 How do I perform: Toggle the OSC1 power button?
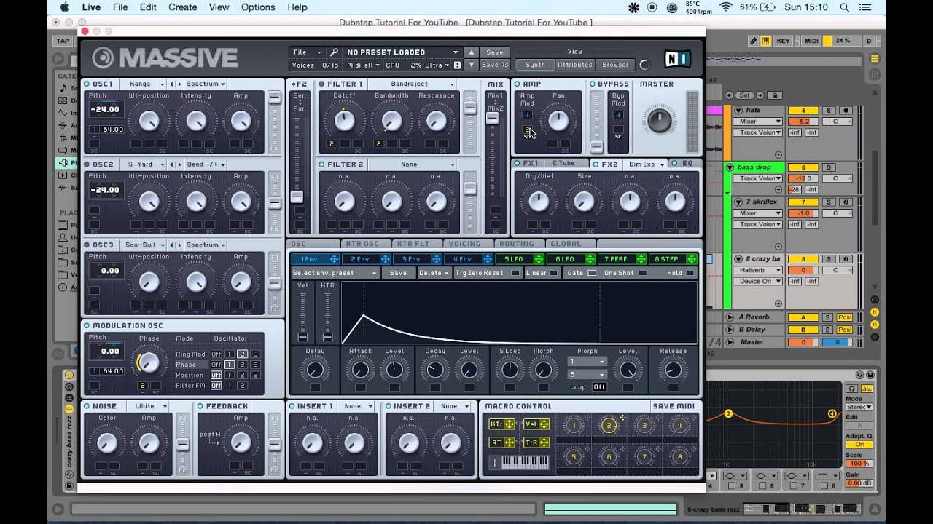[x=87, y=84]
